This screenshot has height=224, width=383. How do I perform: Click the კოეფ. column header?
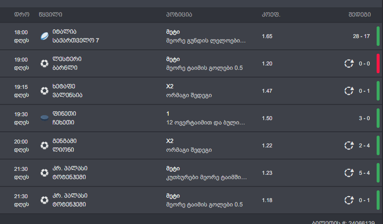[x=271, y=15]
